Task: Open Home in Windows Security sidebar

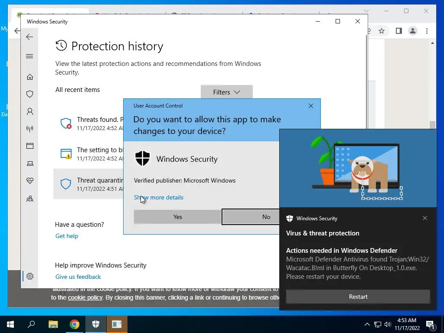Action: pyautogui.click(x=30, y=77)
